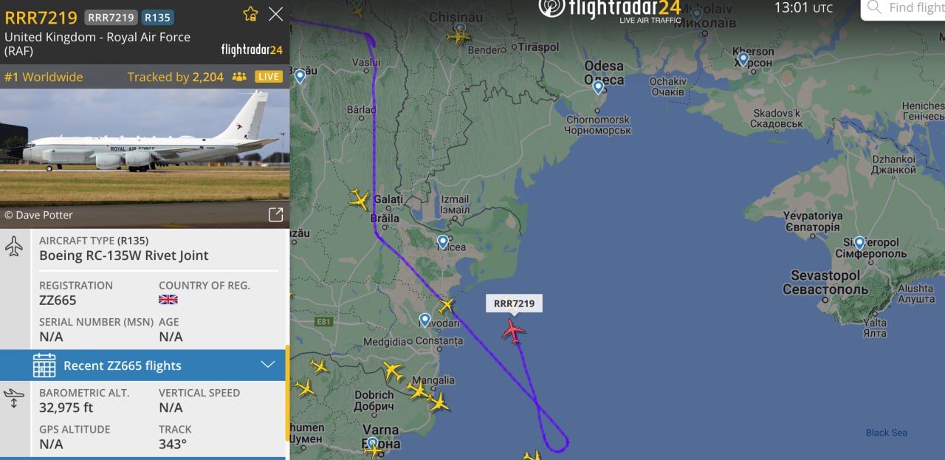Select the airport pin at Simferopol

[859, 242]
